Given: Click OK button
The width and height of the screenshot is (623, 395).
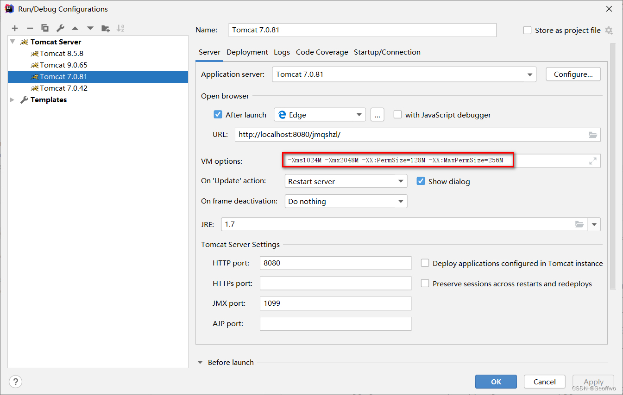Looking at the screenshot, I should click(x=496, y=382).
